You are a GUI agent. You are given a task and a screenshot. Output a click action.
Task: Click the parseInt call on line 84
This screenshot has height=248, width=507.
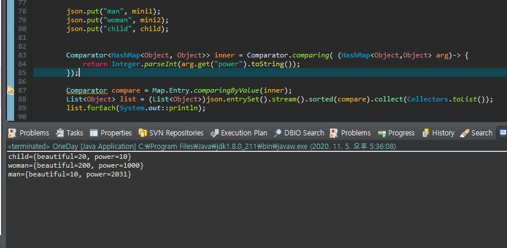coord(160,64)
